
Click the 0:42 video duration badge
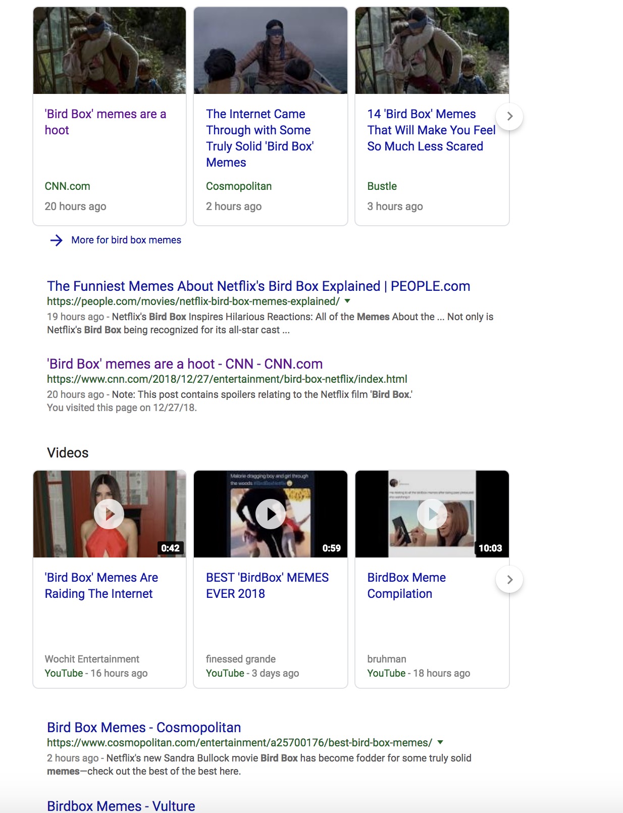(170, 548)
